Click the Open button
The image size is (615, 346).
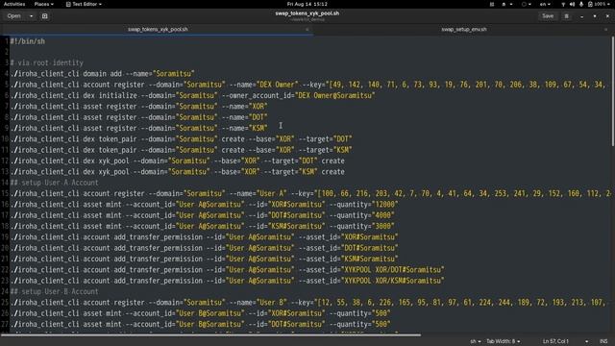pos(13,16)
